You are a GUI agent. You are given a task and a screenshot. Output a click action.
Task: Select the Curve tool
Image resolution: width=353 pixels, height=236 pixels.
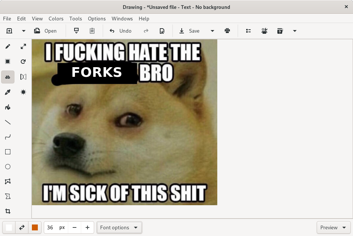click(8, 137)
